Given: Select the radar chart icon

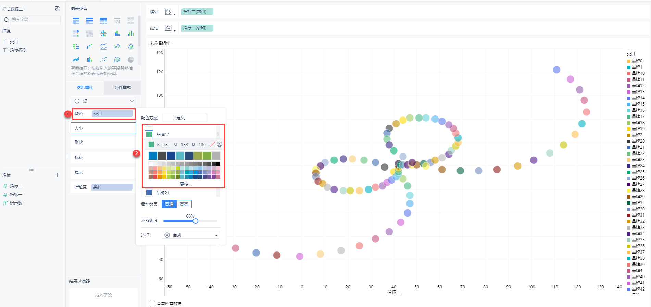Looking at the screenshot, I should coord(131,46).
